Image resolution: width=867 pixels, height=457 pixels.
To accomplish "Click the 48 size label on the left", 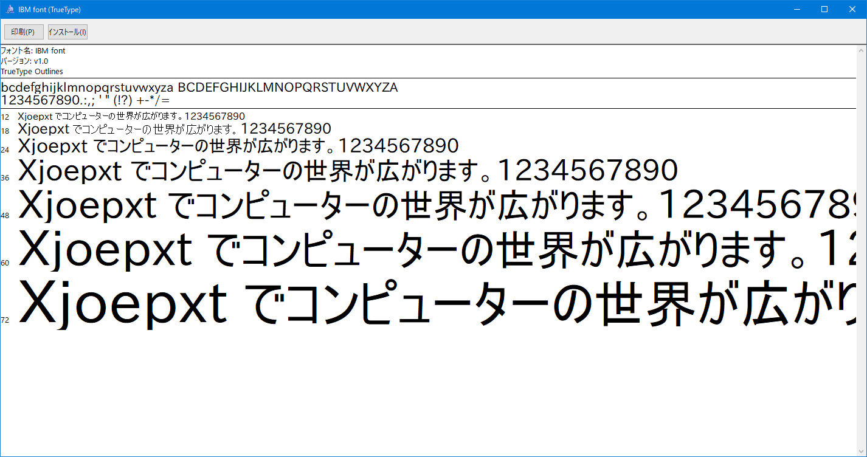I will [5, 216].
